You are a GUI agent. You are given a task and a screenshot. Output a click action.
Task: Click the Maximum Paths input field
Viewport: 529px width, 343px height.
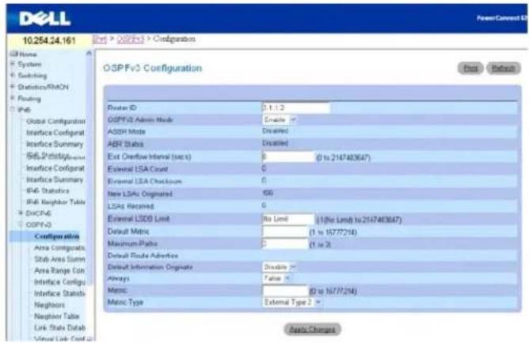coord(285,243)
